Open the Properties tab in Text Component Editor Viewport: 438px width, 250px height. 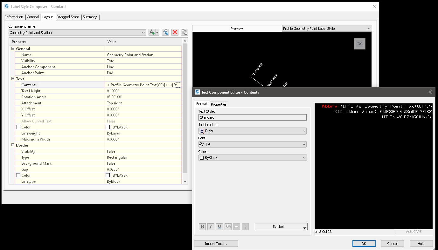(219, 104)
